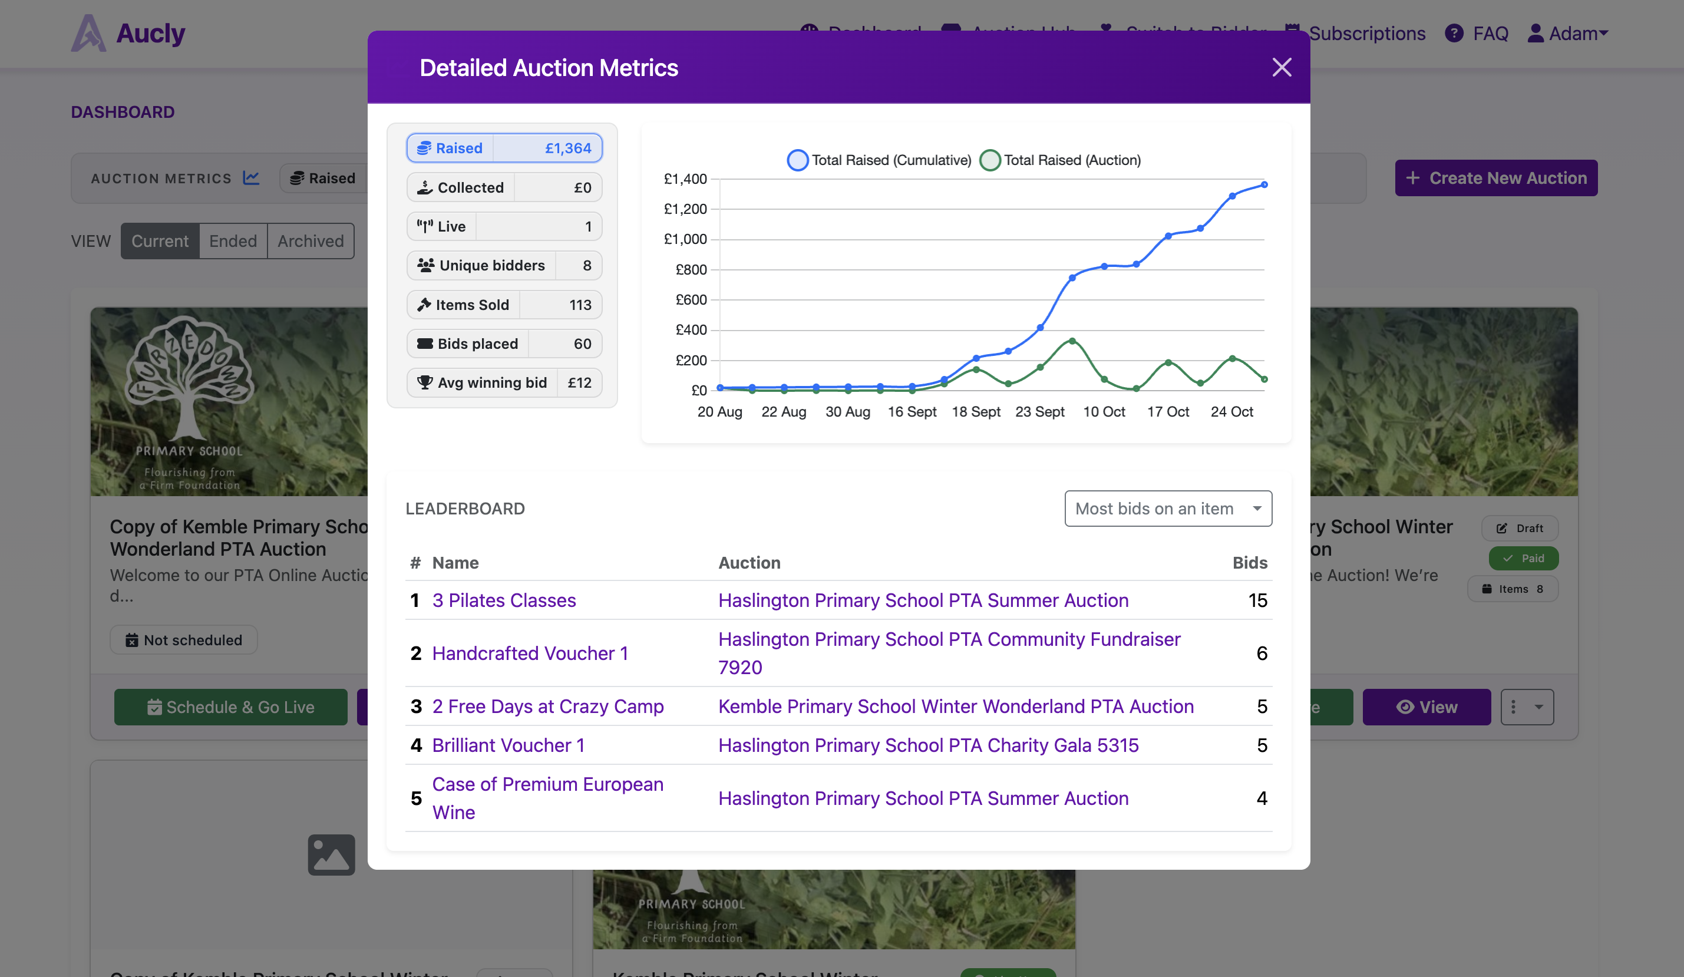The image size is (1684, 977).
Task: Open the 3 Pilates Classes item link
Action: [x=504, y=600]
